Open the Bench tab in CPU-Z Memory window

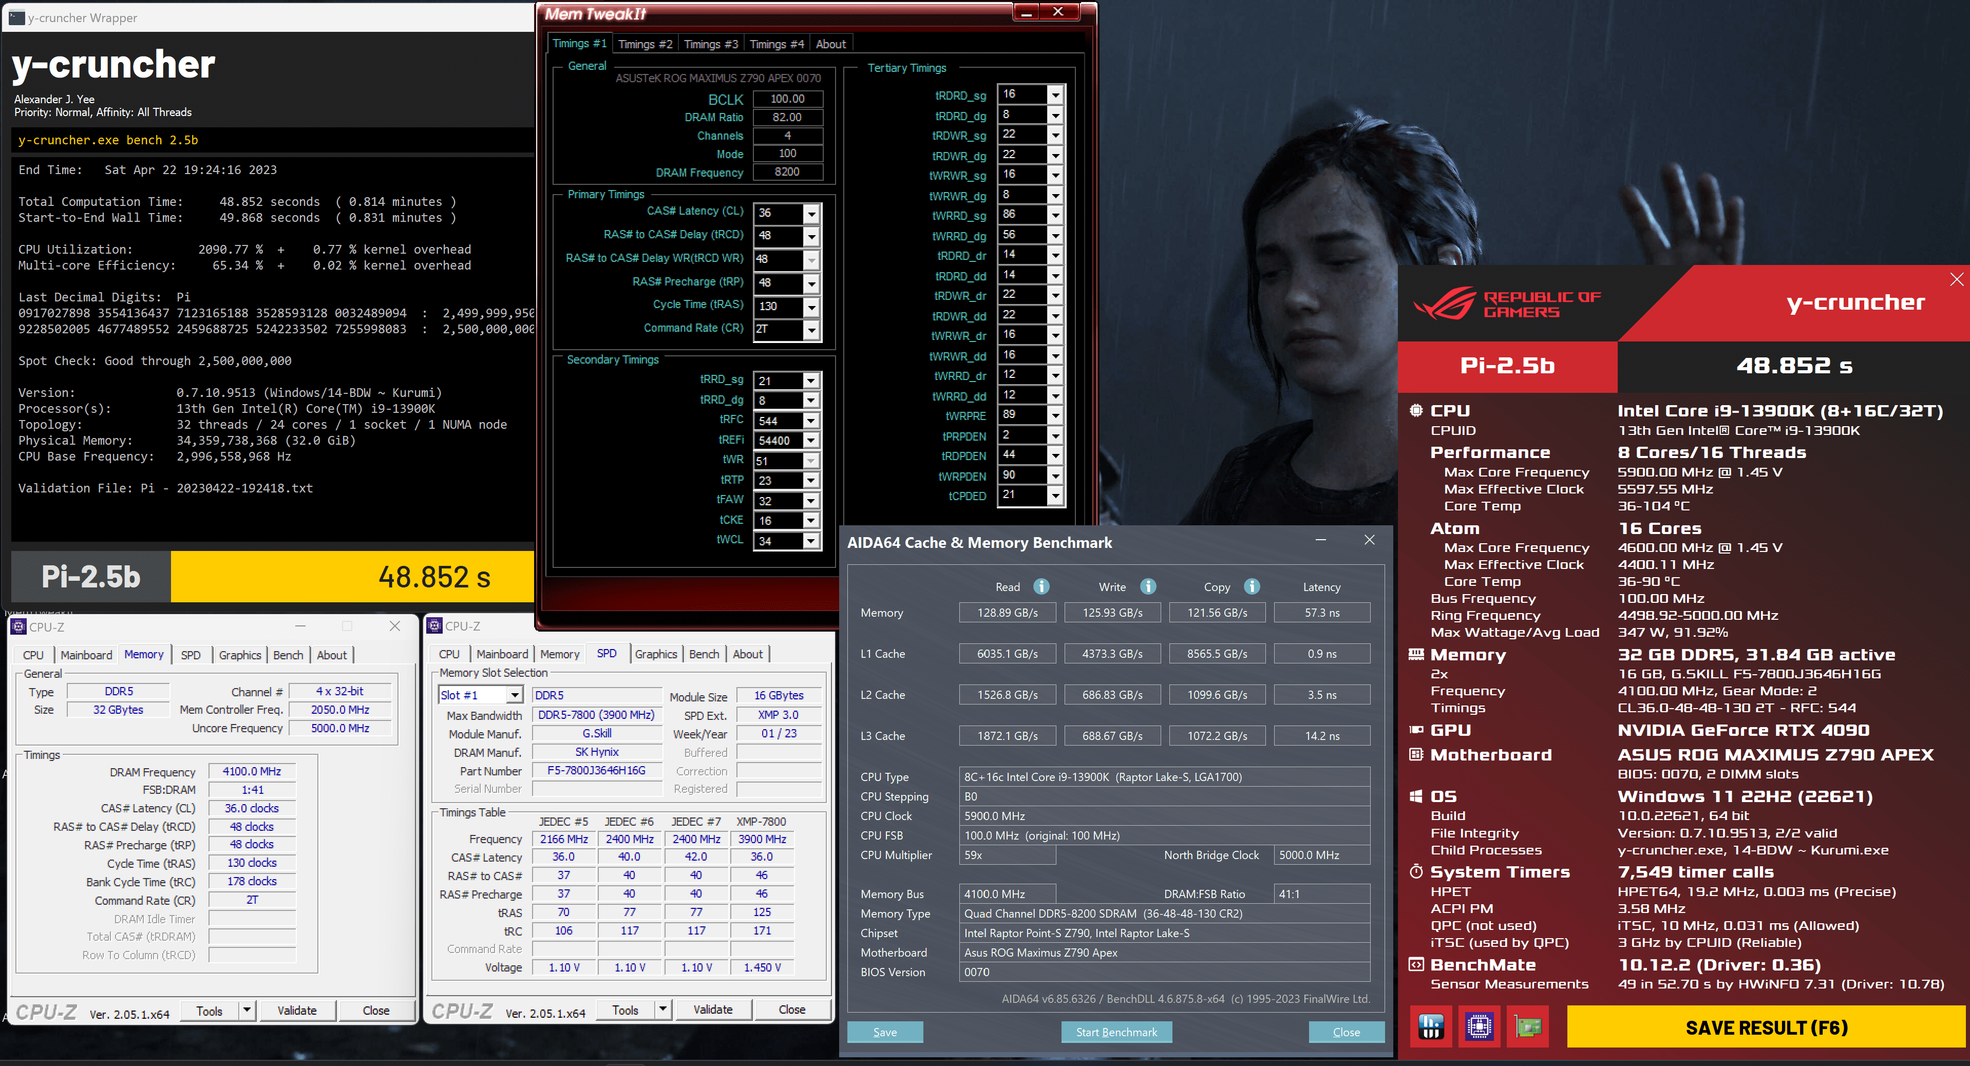coord(288,655)
